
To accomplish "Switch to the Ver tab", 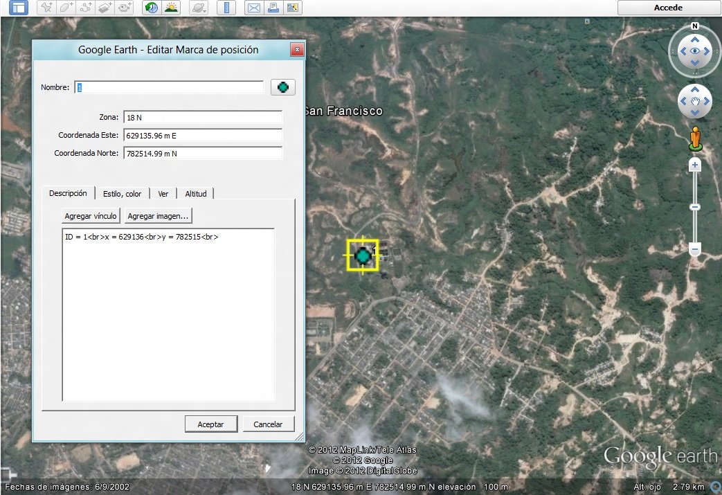I will tap(163, 194).
